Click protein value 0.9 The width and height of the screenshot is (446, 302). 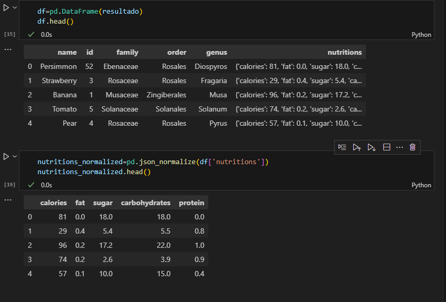pos(199,259)
